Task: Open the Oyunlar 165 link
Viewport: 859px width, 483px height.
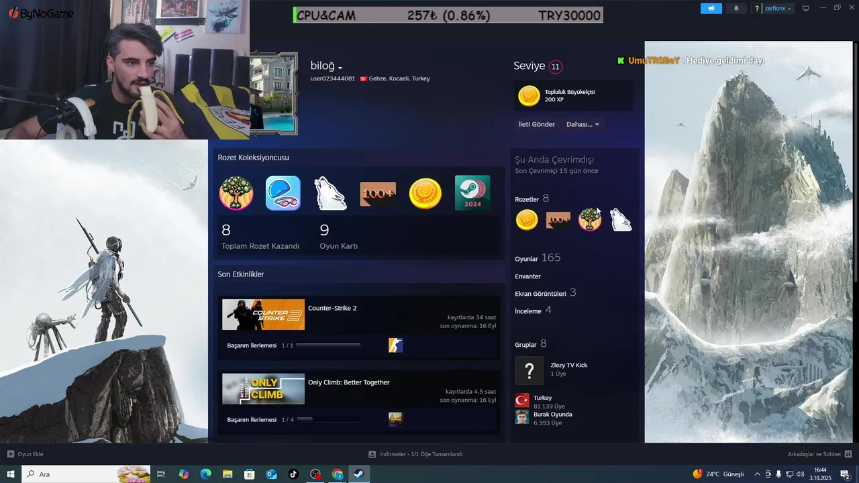Action: click(537, 258)
